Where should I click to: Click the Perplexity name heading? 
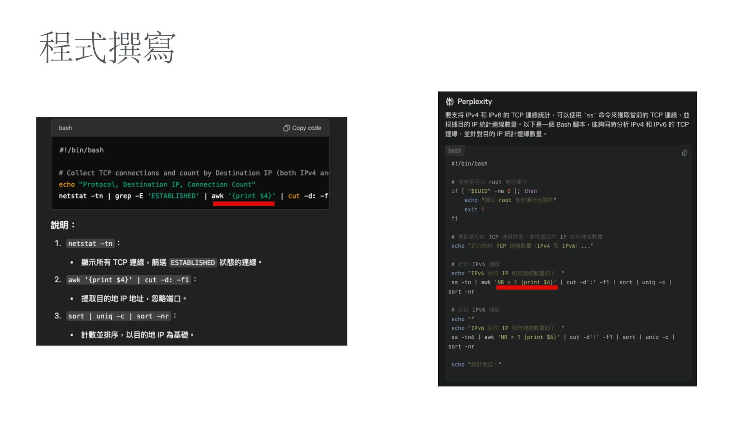pos(474,102)
